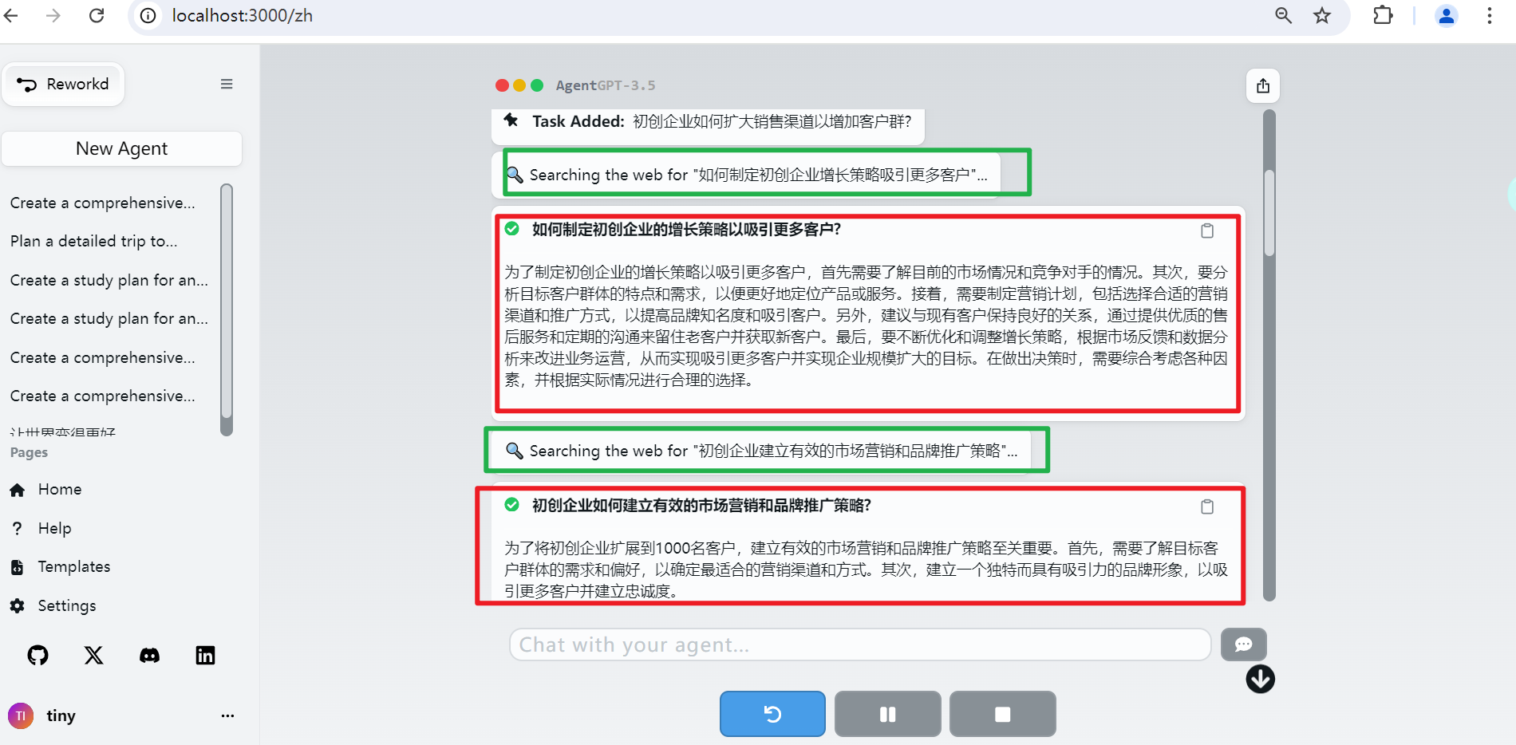
Task: Click the New Agent button
Action: click(121, 148)
